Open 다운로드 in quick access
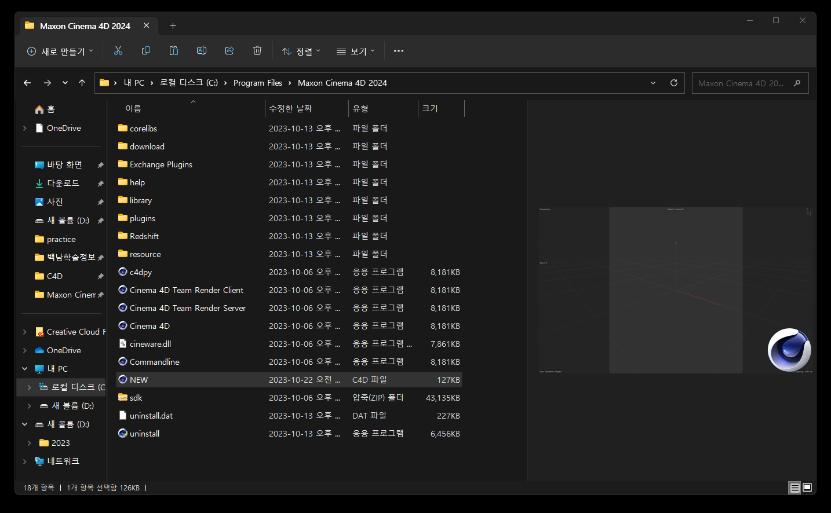 (x=57, y=183)
